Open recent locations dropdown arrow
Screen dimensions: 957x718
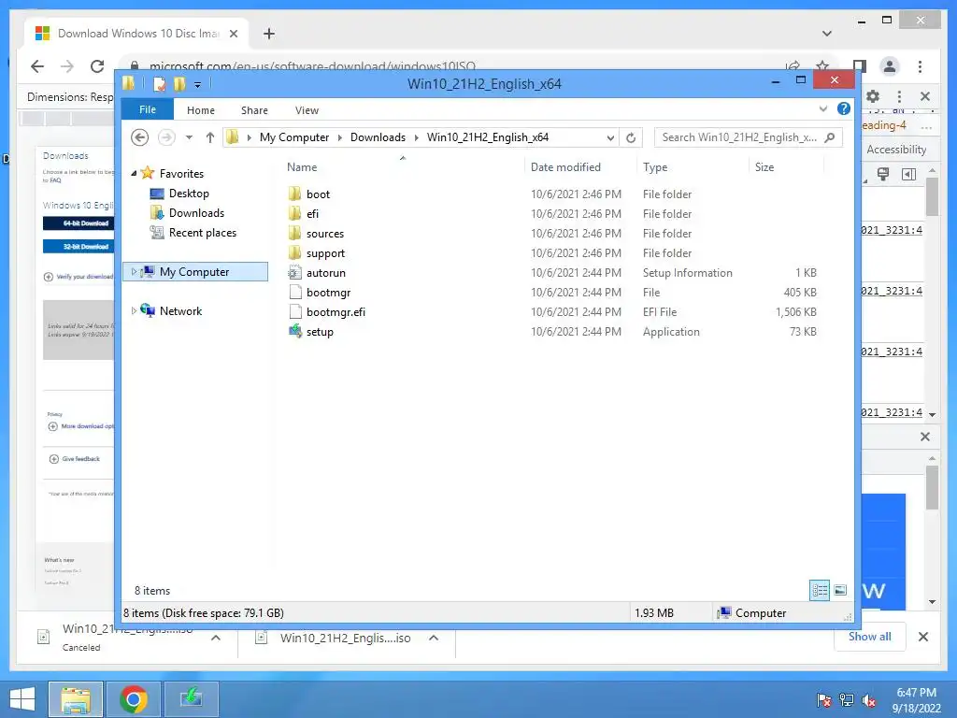189,137
